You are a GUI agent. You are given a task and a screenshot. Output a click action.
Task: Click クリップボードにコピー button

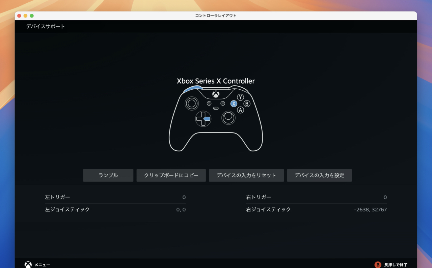(x=171, y=175)
